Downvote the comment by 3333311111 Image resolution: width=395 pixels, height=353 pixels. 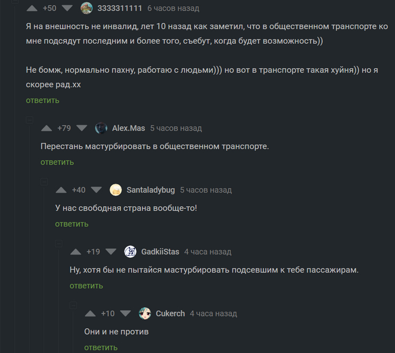67,8
